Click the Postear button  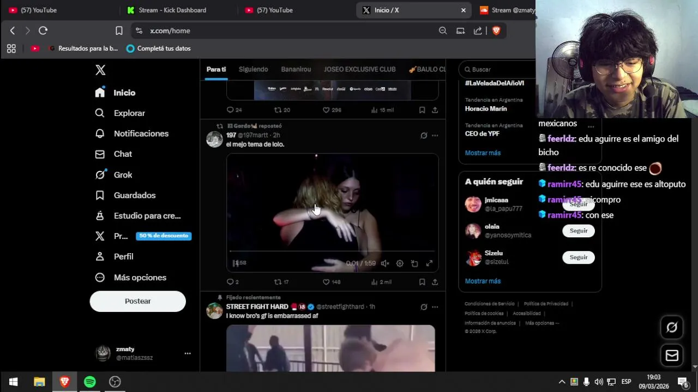pos(138,301)
